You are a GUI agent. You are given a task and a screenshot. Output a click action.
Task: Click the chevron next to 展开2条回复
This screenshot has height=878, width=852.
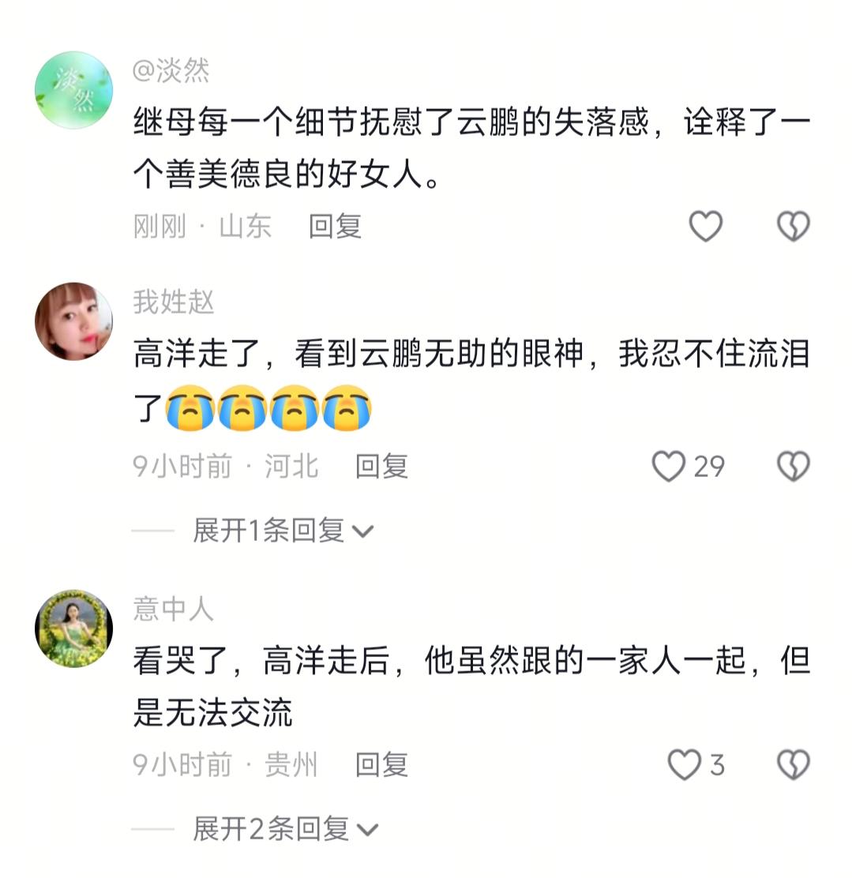click(x=367, y=830)
